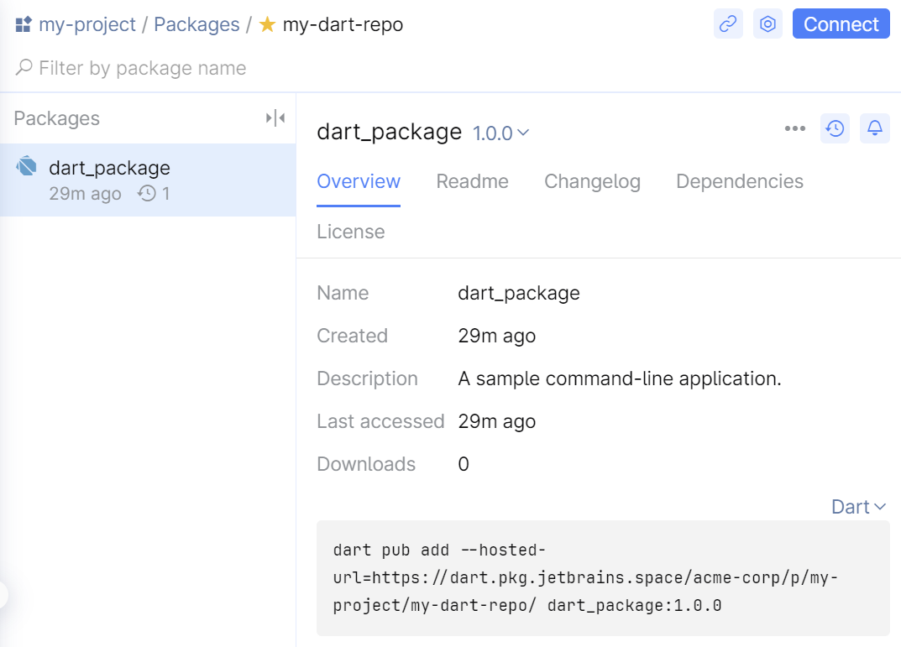Click the version count history icon in list
Image resolution: width=901 pixels, height=647 pixels.
[x=147, y=194]
